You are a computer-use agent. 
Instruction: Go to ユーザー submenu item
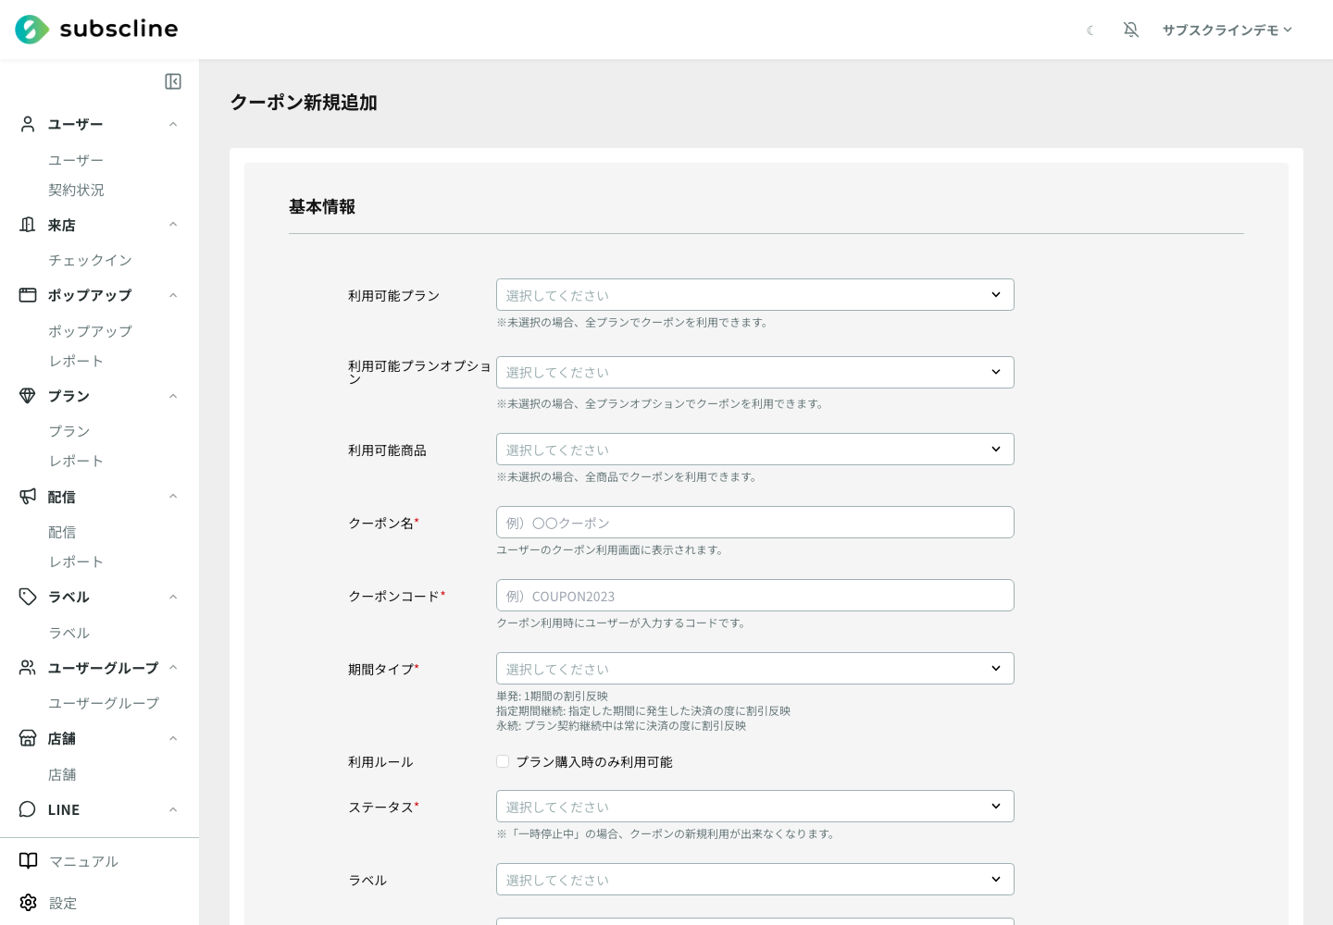[x=76, y=160]
